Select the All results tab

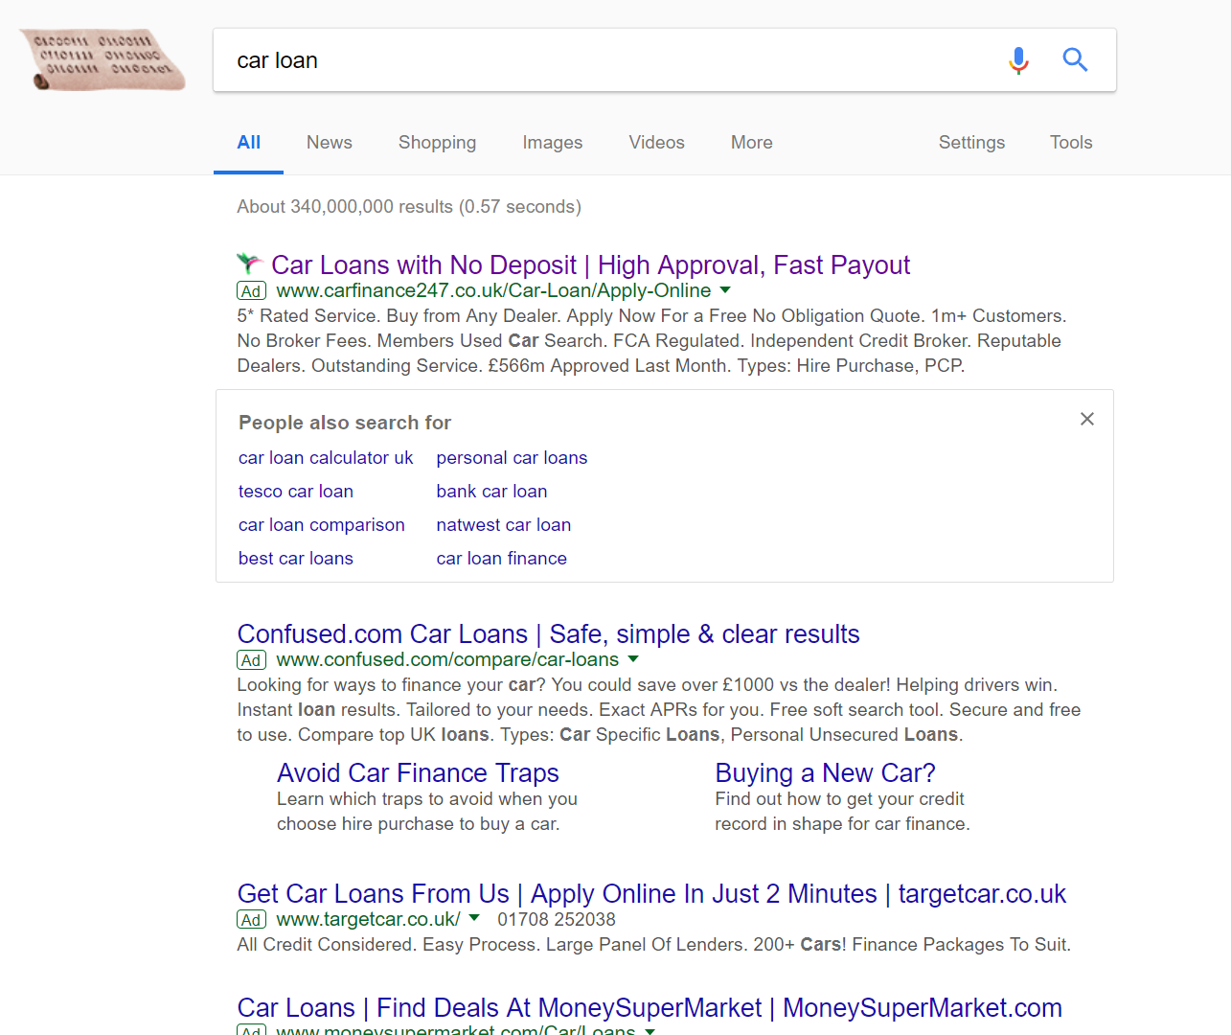[249, 143]
